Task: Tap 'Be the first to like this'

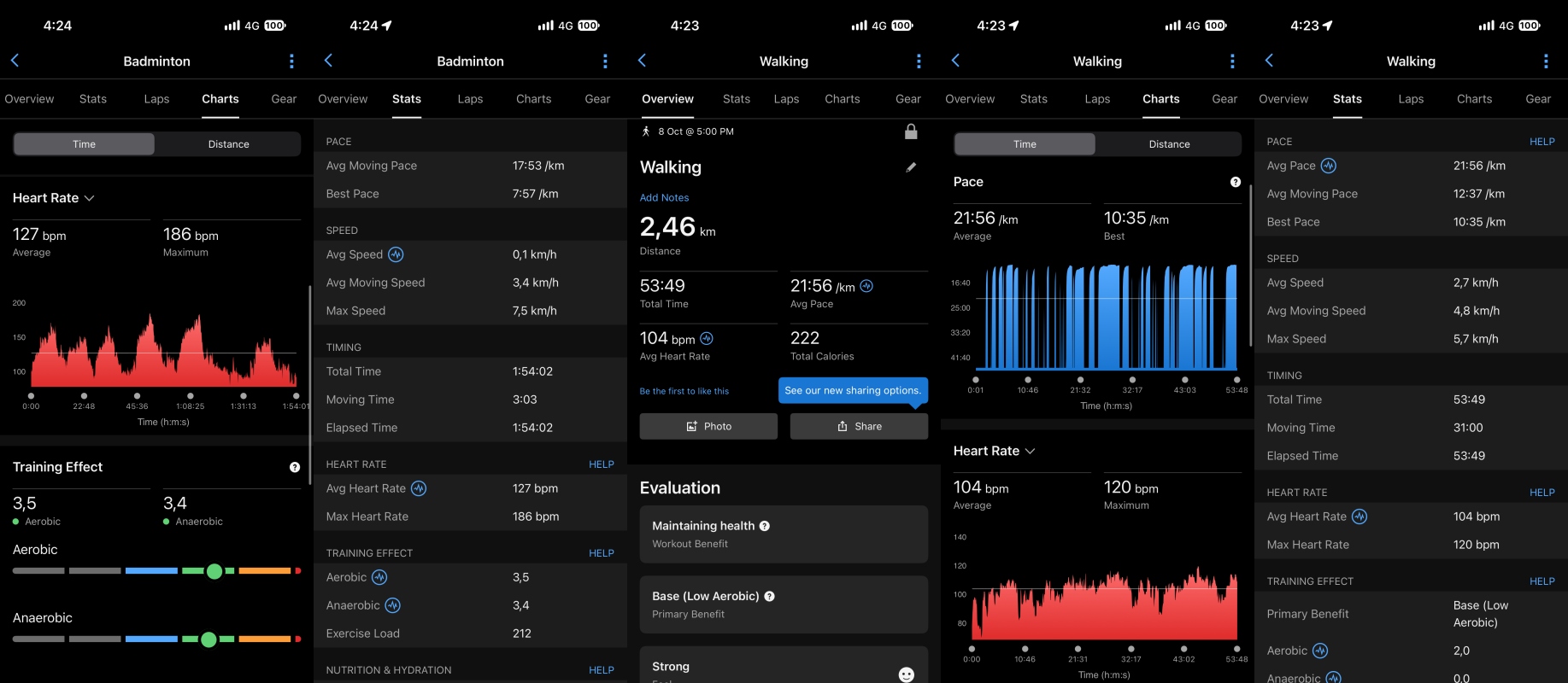Action: (x=684, y=391)
